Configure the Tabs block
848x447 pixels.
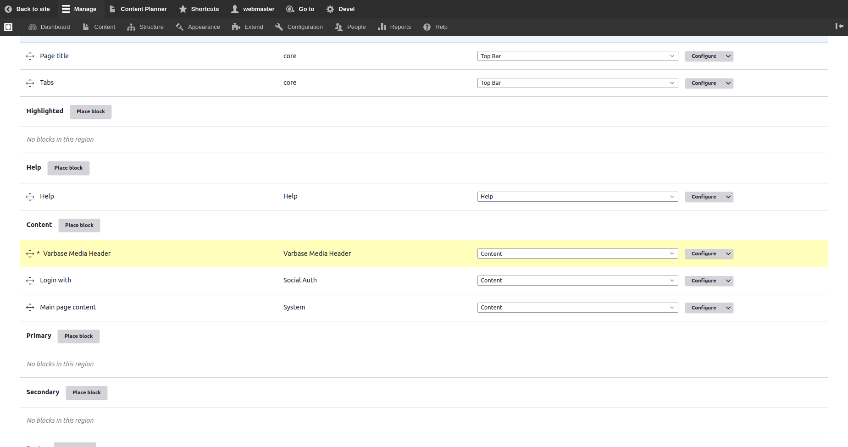coord(704,83)
